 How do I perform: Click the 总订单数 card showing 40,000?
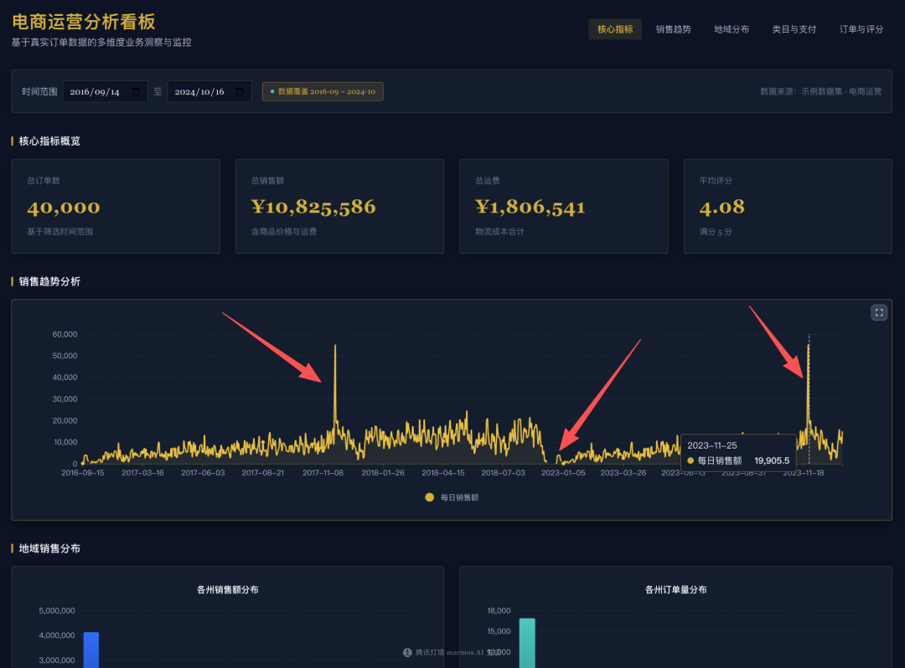116,206
